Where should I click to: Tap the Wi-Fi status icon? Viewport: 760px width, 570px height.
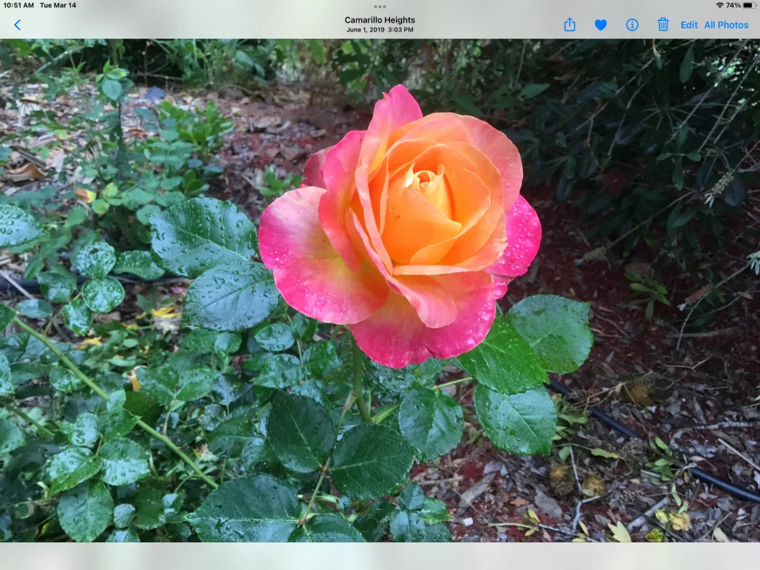coord(720,5)
